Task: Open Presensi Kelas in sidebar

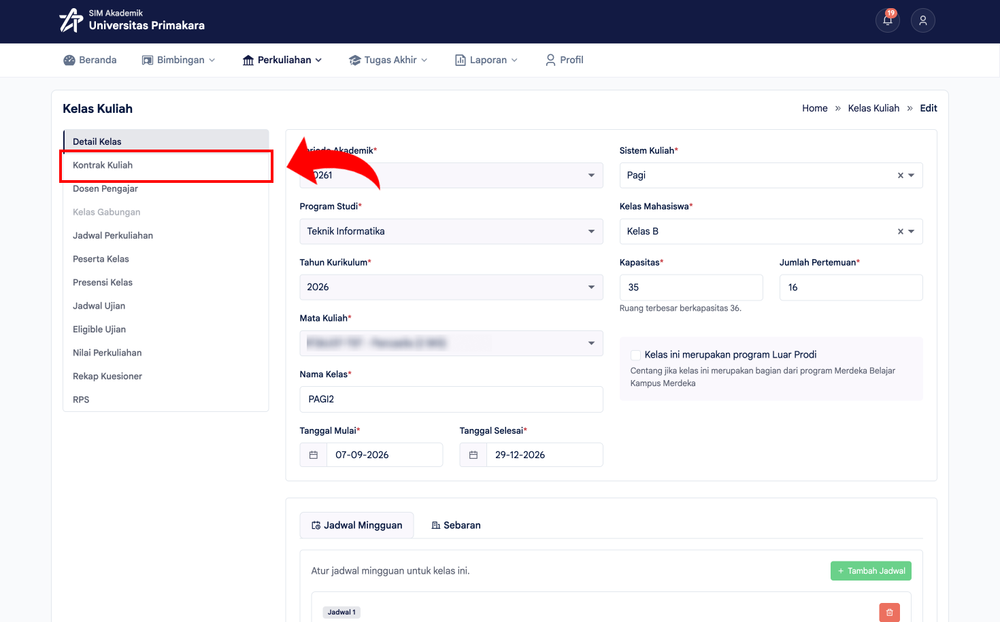Action: (166, 282)
